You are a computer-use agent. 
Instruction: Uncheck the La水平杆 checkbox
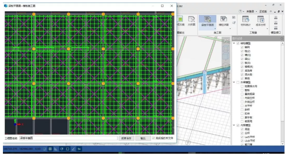[x=242, y=137]
